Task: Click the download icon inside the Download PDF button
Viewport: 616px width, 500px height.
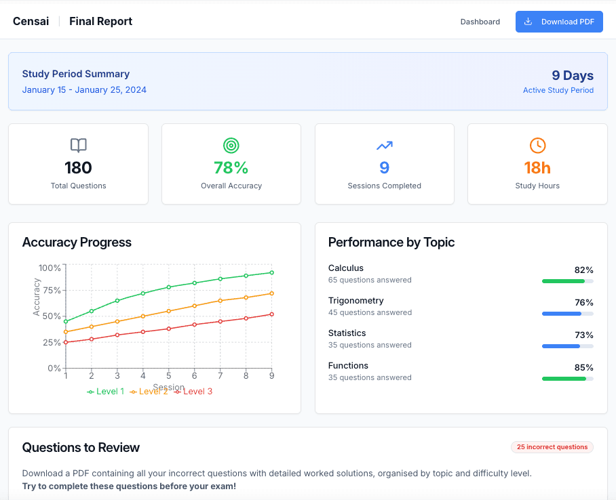Action: 527,22
